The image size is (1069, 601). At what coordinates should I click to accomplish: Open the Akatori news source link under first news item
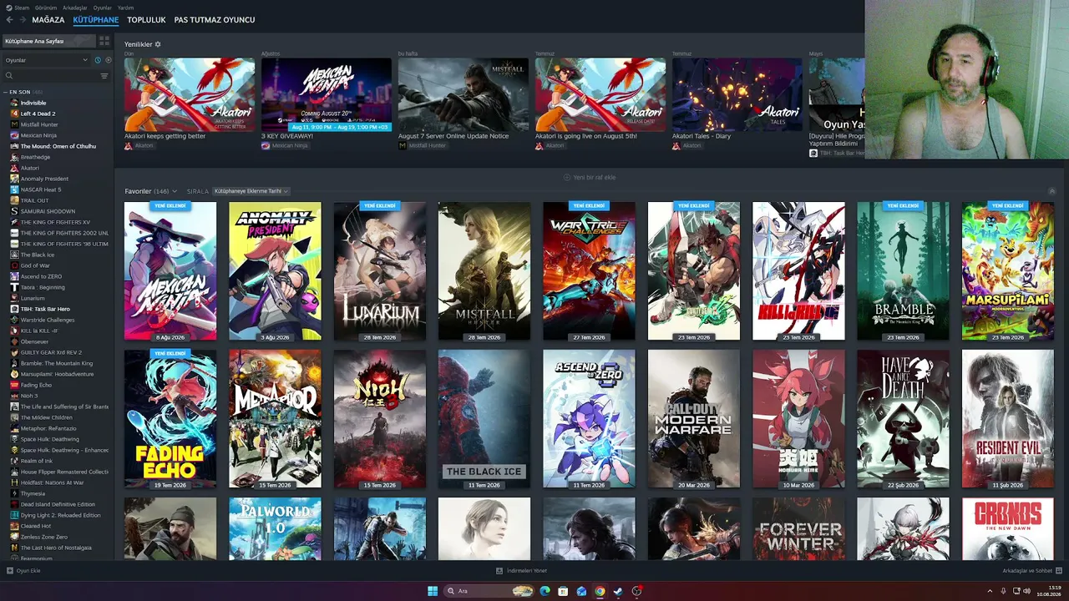[x=139, y=145]
